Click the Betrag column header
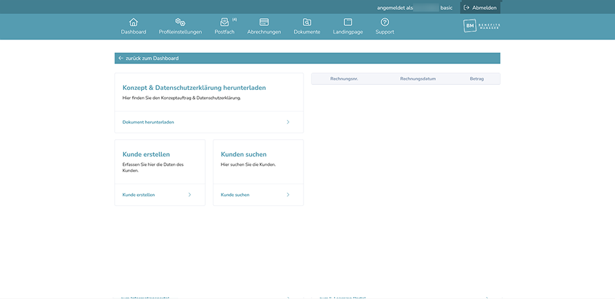This screenshot has width=615, height=299. (x=476, y=79)
